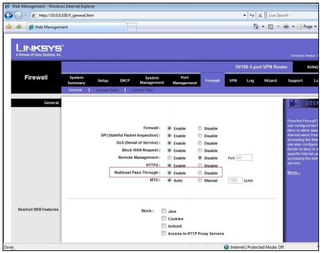Click the Live Search box
Image resolution: width=323 pixels, height=253 pixels.
[292, 15]
